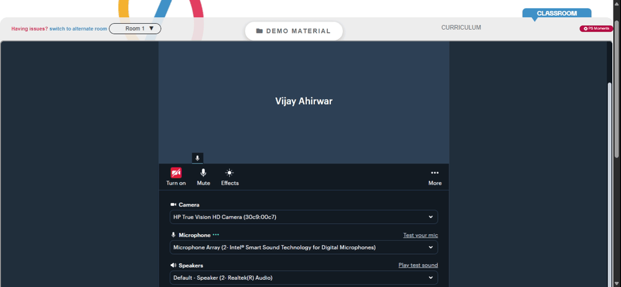Switch to the Curriculum tab
621x287 pixels.
point(461,28)
